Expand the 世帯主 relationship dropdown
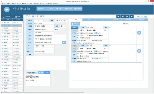The height and width of the screenshot is (94, 154). click(x=83, y=30)
